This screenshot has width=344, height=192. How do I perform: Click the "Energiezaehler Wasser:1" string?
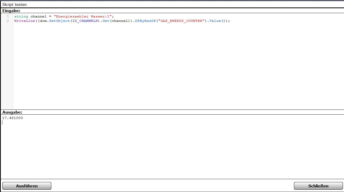(x=83, y=16)
